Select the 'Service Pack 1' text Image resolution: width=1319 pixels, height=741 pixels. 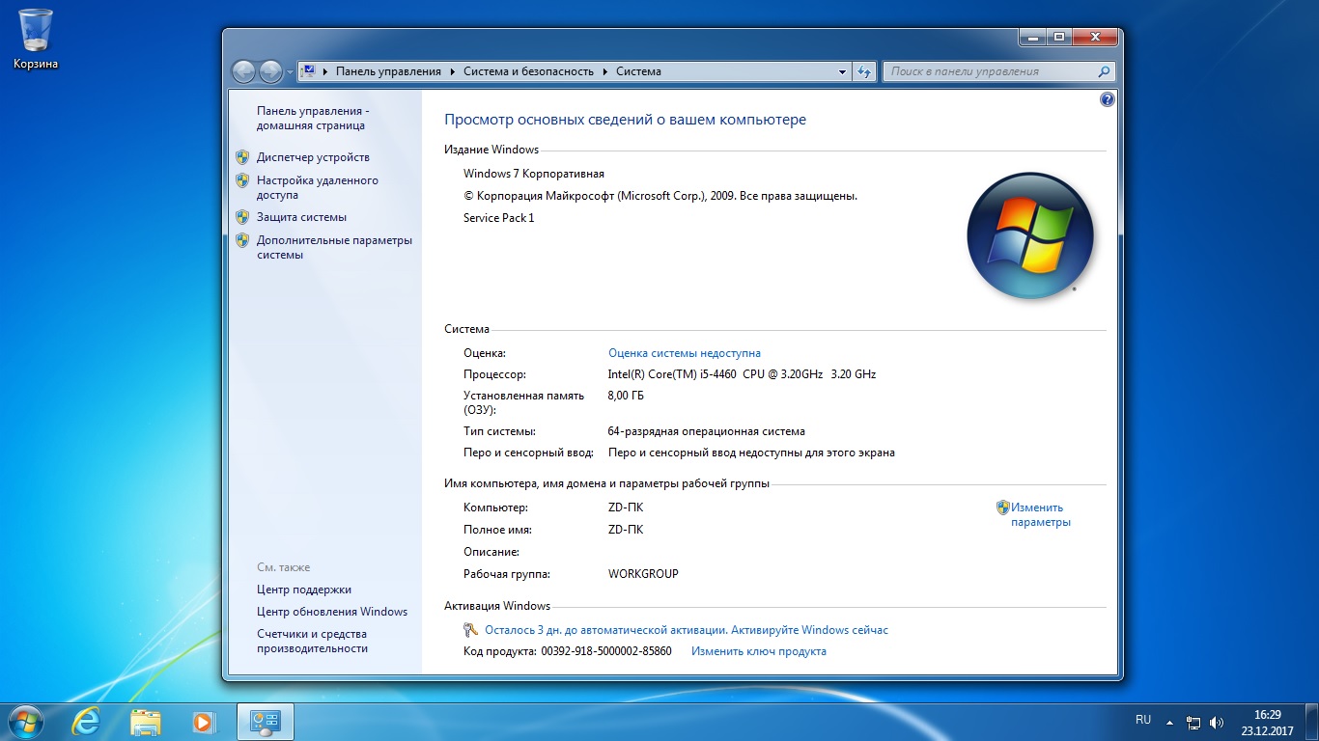click(x=499, y=218)
